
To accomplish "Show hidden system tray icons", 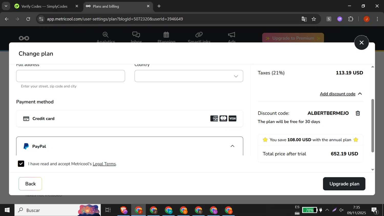I will 327,210.
